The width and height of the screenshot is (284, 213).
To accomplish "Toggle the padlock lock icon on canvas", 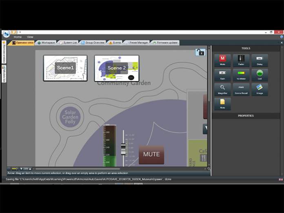I will [x=200, y=52].
